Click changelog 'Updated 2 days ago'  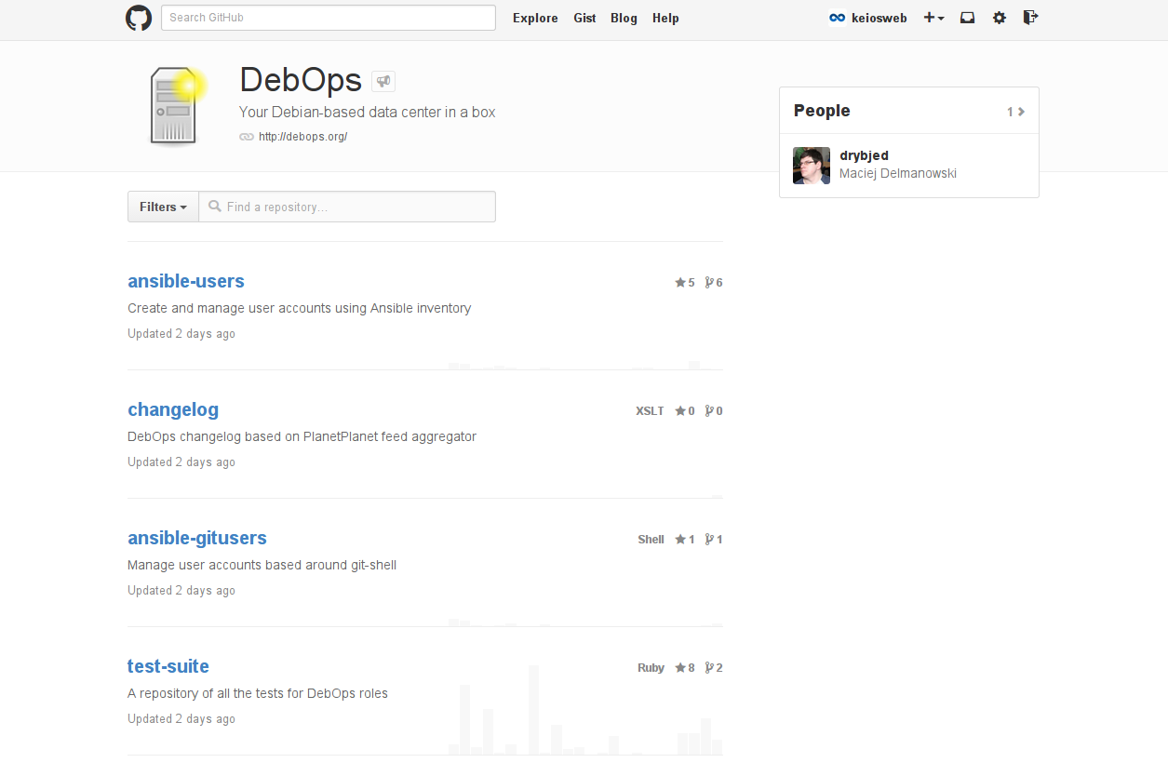(x=181, y=462)
